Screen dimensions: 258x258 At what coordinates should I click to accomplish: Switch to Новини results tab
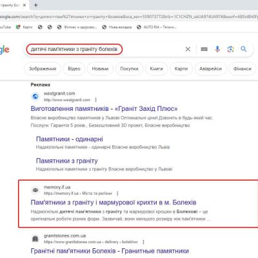[100, 69]
